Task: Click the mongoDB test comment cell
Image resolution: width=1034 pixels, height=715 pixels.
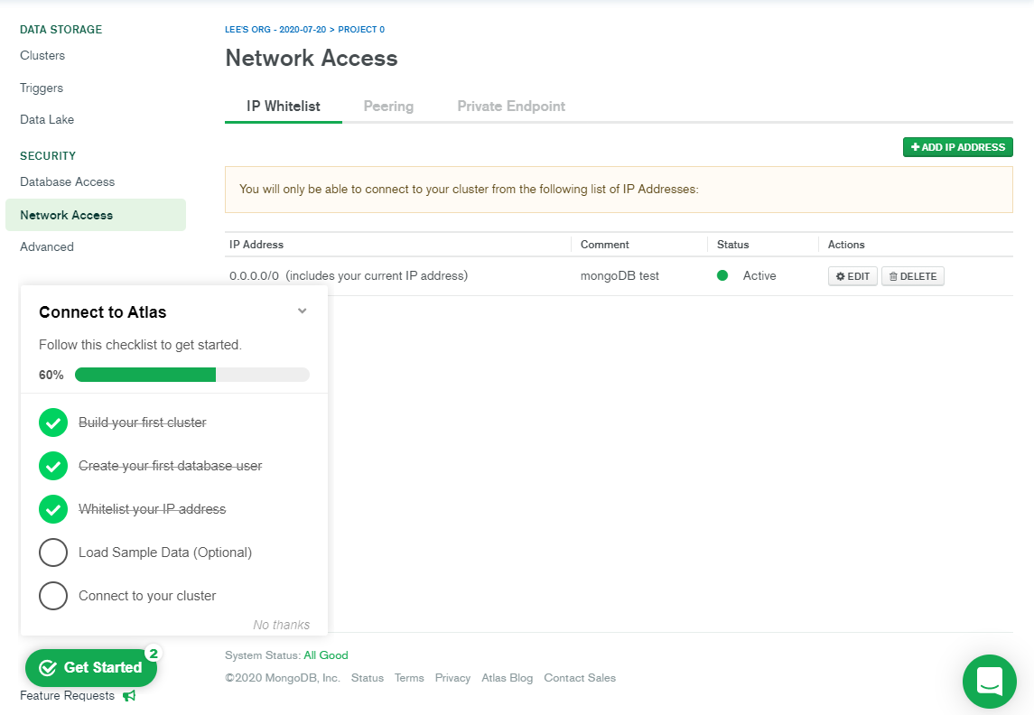Action: point(619,276)
